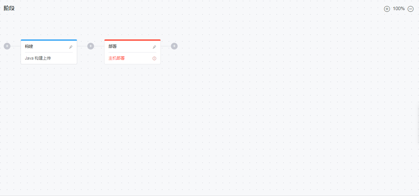
Task: Add a new stage before 构建
Action: point(7,46)
